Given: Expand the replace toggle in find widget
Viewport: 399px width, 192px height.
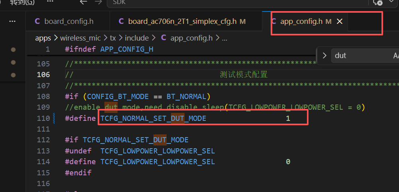Looking at the screenshot, I should point(324,56).
